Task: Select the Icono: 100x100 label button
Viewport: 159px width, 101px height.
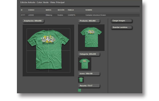Action: [89, 74]
